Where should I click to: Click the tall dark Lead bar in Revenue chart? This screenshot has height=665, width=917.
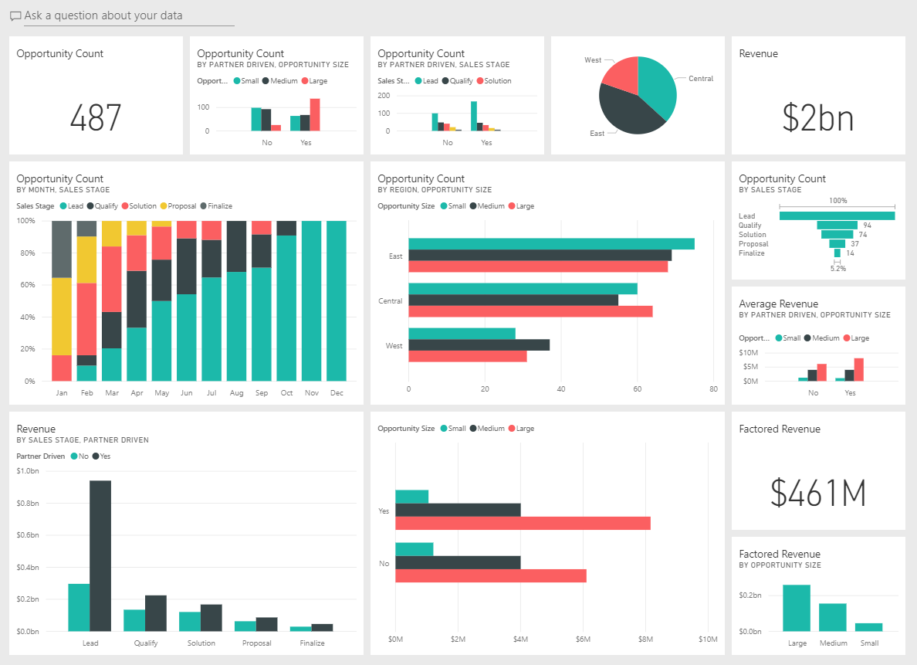pyautogui.click(x=100, y=555)
